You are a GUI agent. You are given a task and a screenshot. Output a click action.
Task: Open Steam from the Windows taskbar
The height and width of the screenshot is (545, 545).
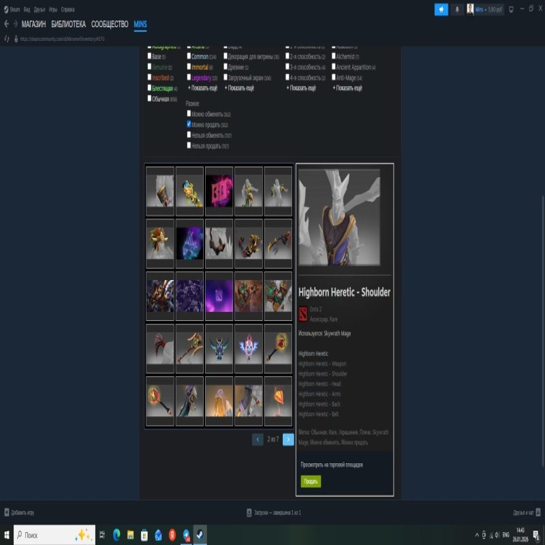point(201,535)
